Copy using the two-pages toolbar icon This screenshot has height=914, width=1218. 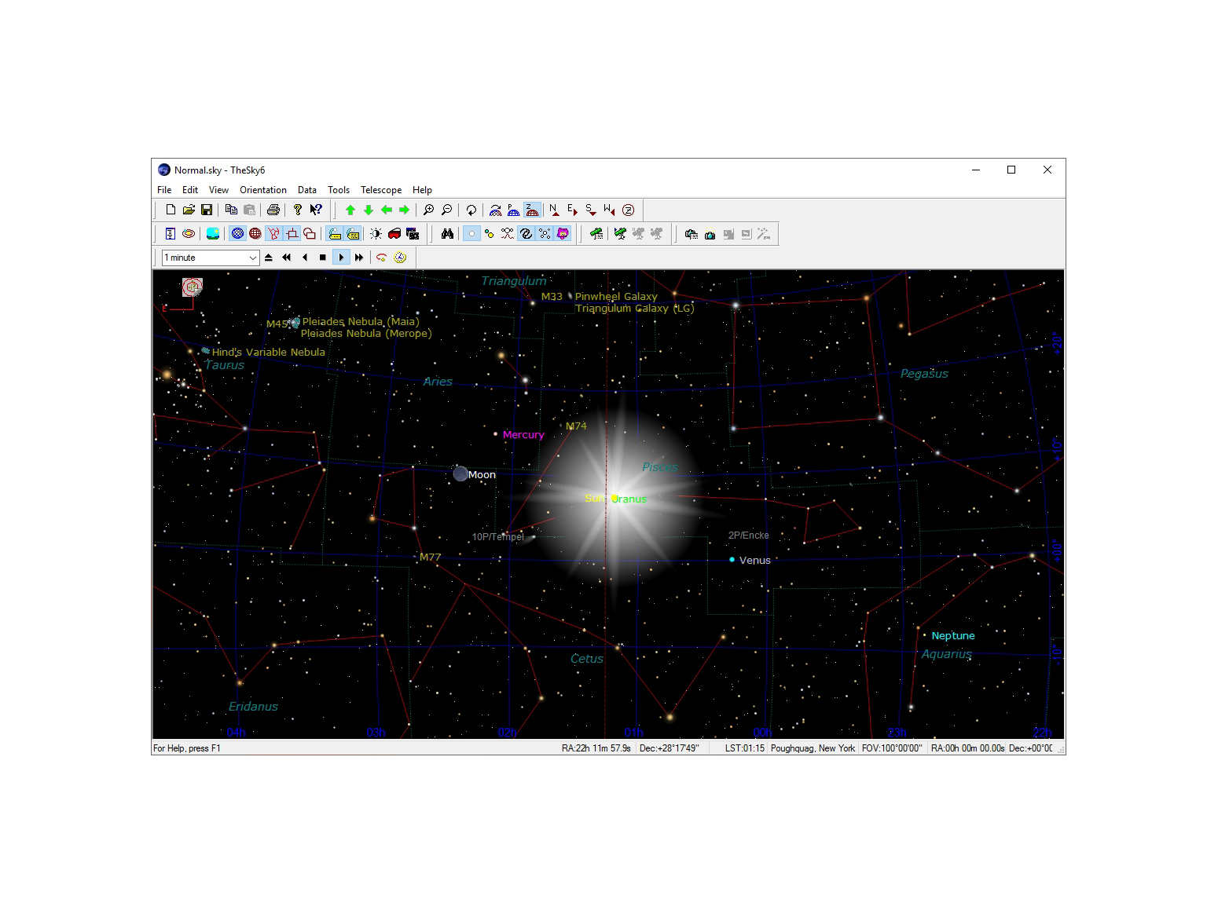tap(231, 210)
